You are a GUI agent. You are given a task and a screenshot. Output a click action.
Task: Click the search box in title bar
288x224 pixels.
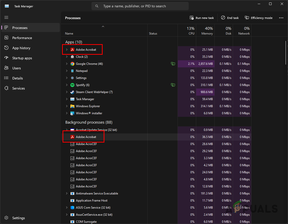[x=140, y=6]
